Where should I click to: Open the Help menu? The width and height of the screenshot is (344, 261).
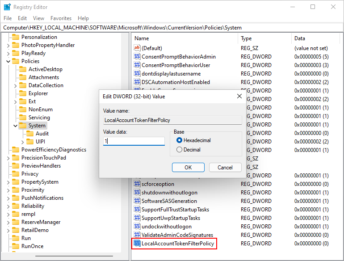[83, 18]
